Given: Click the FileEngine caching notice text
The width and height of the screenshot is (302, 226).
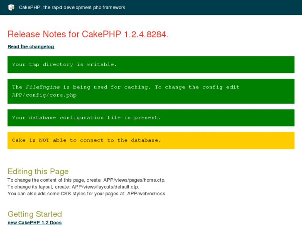Looking at the screenshot, I should point(151,91).
